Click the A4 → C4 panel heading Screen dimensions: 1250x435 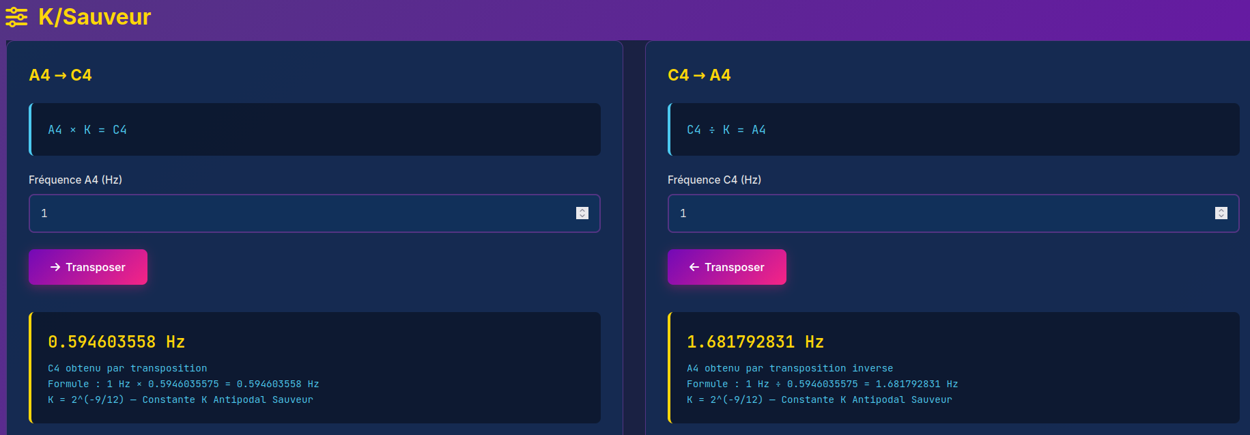tap(60, 75)
